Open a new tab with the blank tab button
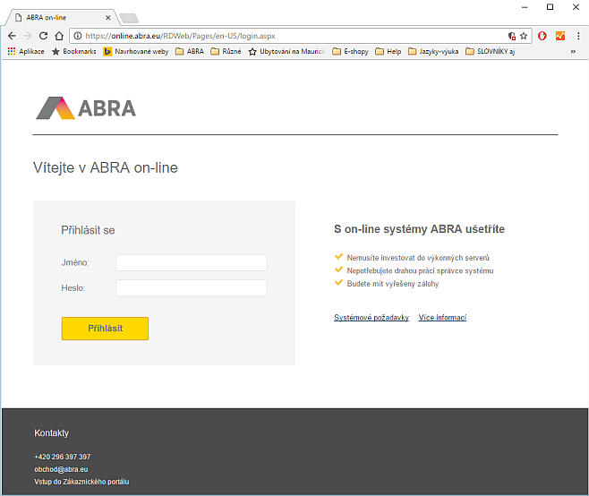589x496 pixels. [x=129, y=18]
